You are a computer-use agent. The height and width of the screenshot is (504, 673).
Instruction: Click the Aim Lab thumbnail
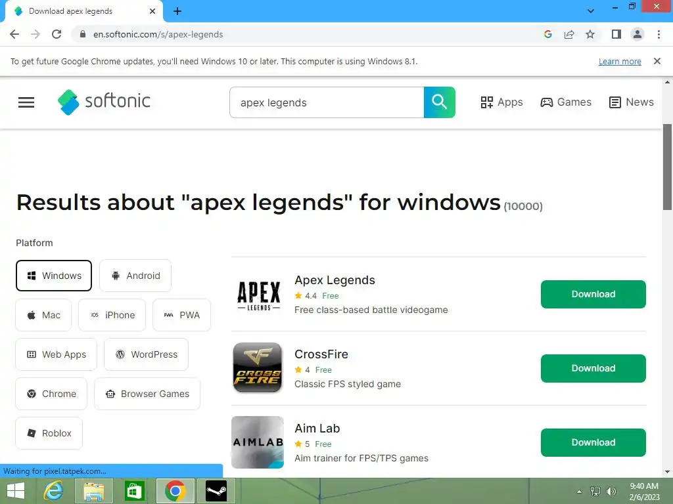[x=258, y=442]
